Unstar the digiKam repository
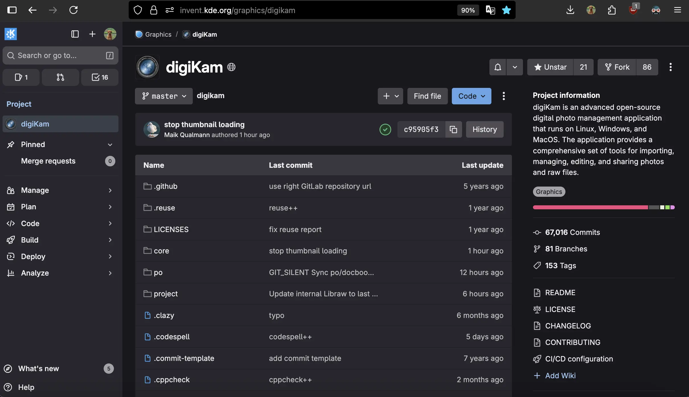The width and height of the screenshot is (689, 397). coord(550,67)
